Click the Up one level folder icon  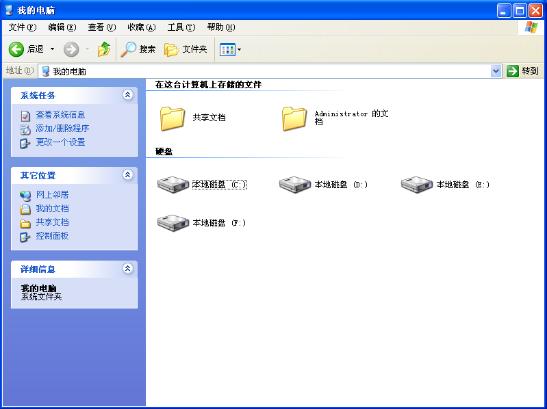click(104, 49)
